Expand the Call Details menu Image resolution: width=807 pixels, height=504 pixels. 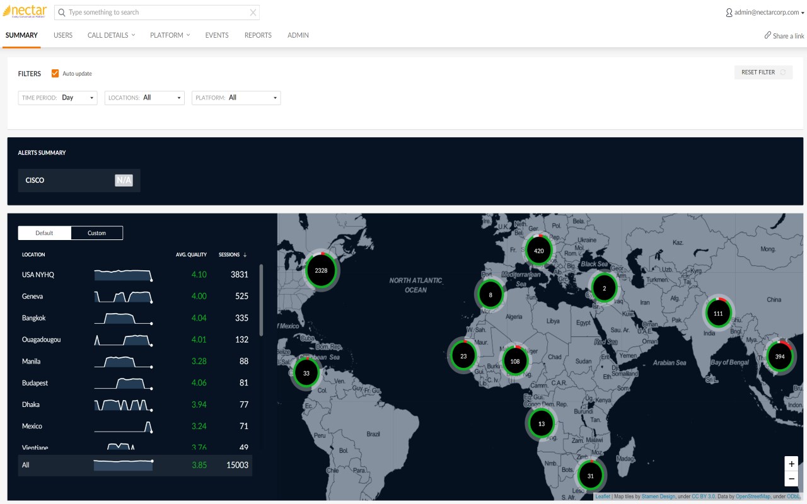(112, 35)
